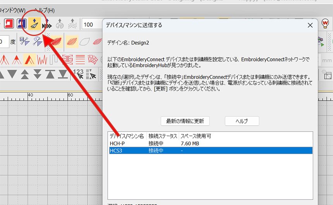
Task: Click the スペース使用可 column header
Action: pos(196,136)
